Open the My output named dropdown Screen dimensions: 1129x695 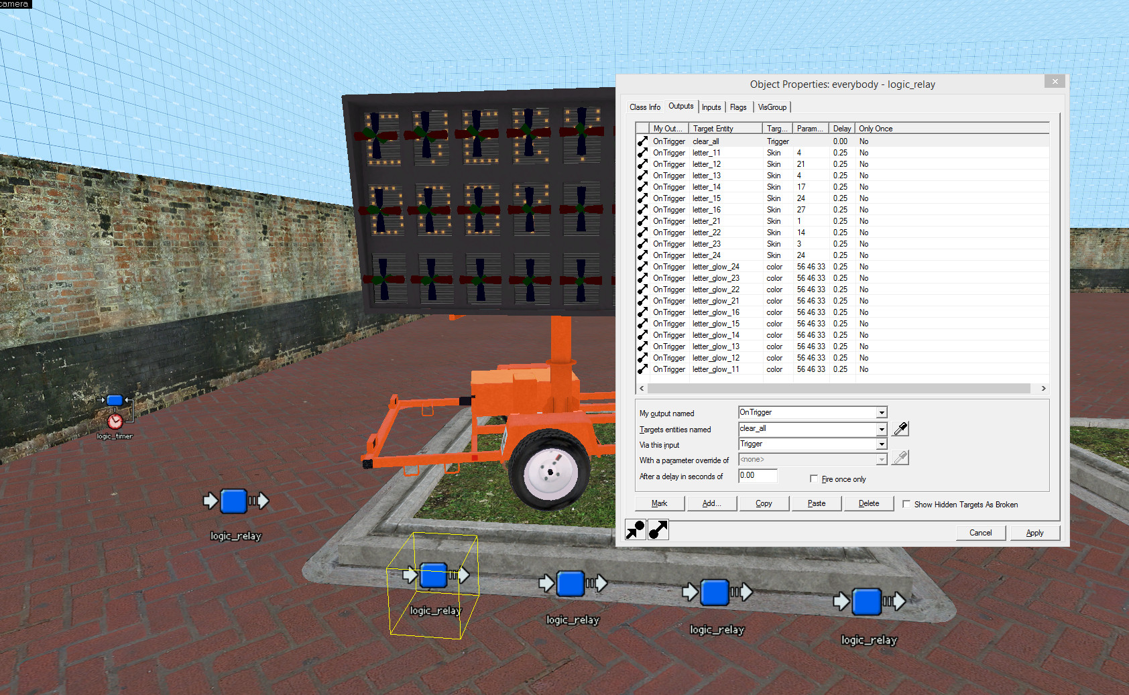click(882, 413)
